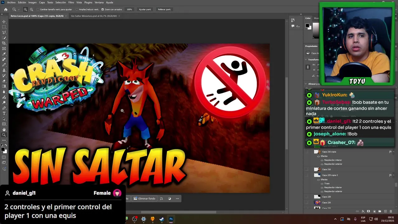The image size is (398, 224).
Task: Enable Ampliar/reducir vent. checkbox
Action: tap(77, 9)
